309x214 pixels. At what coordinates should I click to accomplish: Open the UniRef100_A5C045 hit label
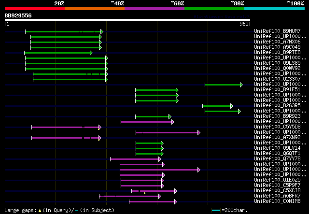[x=277, y=47]
